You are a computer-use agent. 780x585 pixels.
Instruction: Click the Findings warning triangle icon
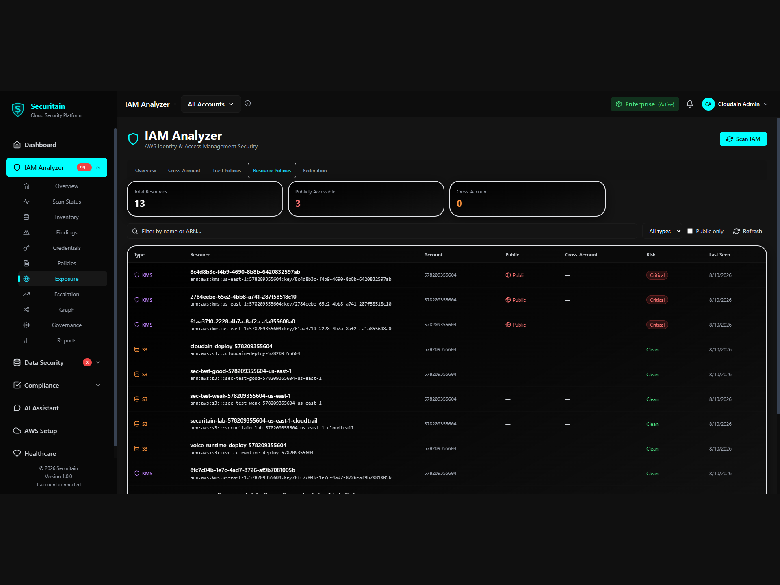[x=26, y=232]
